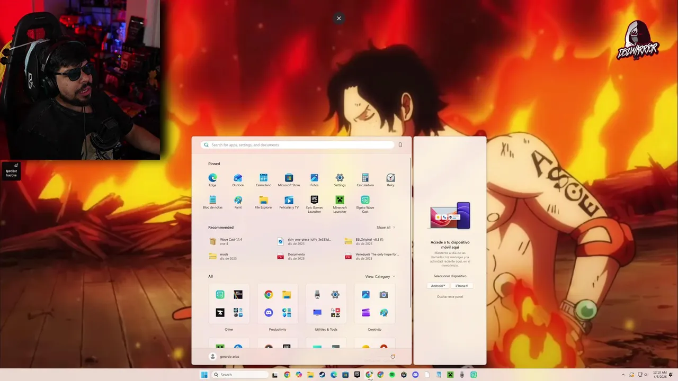Open the pinned Fotos app

(314, 180)
